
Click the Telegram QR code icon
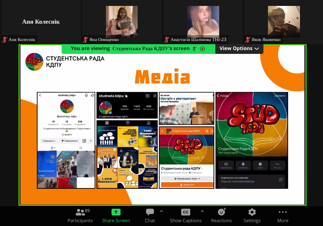pos(281,179)
